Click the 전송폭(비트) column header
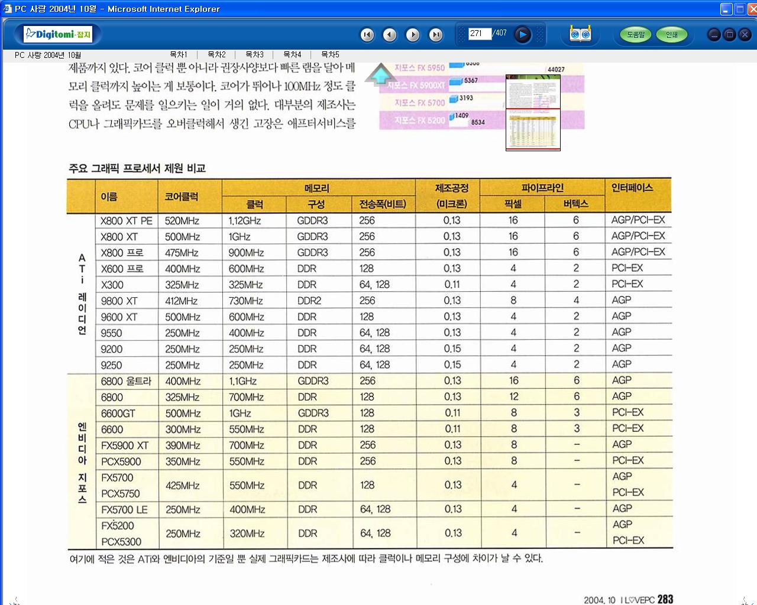 (x=383, y=204)
